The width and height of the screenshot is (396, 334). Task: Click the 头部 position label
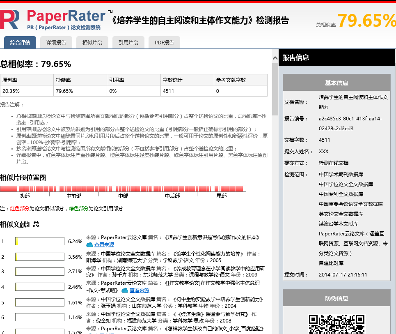pos(25,196)
